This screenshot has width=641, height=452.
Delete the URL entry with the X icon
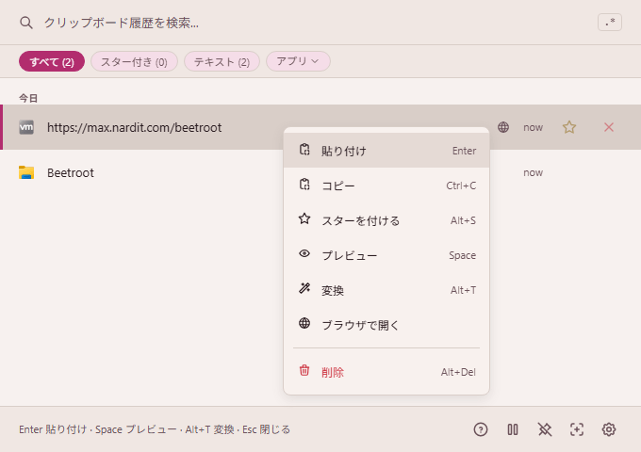(609, 127)
